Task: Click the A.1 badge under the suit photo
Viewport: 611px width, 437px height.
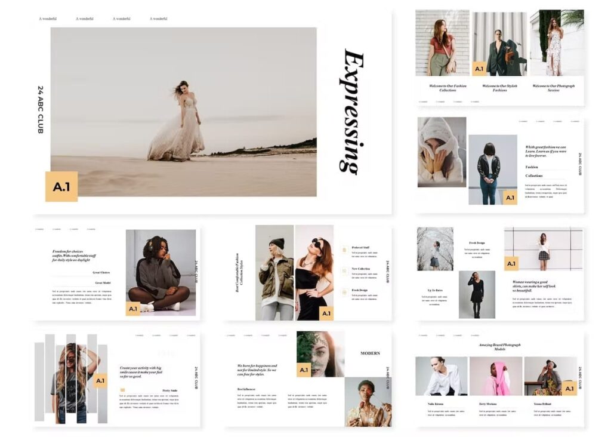Action: [479, 68]
